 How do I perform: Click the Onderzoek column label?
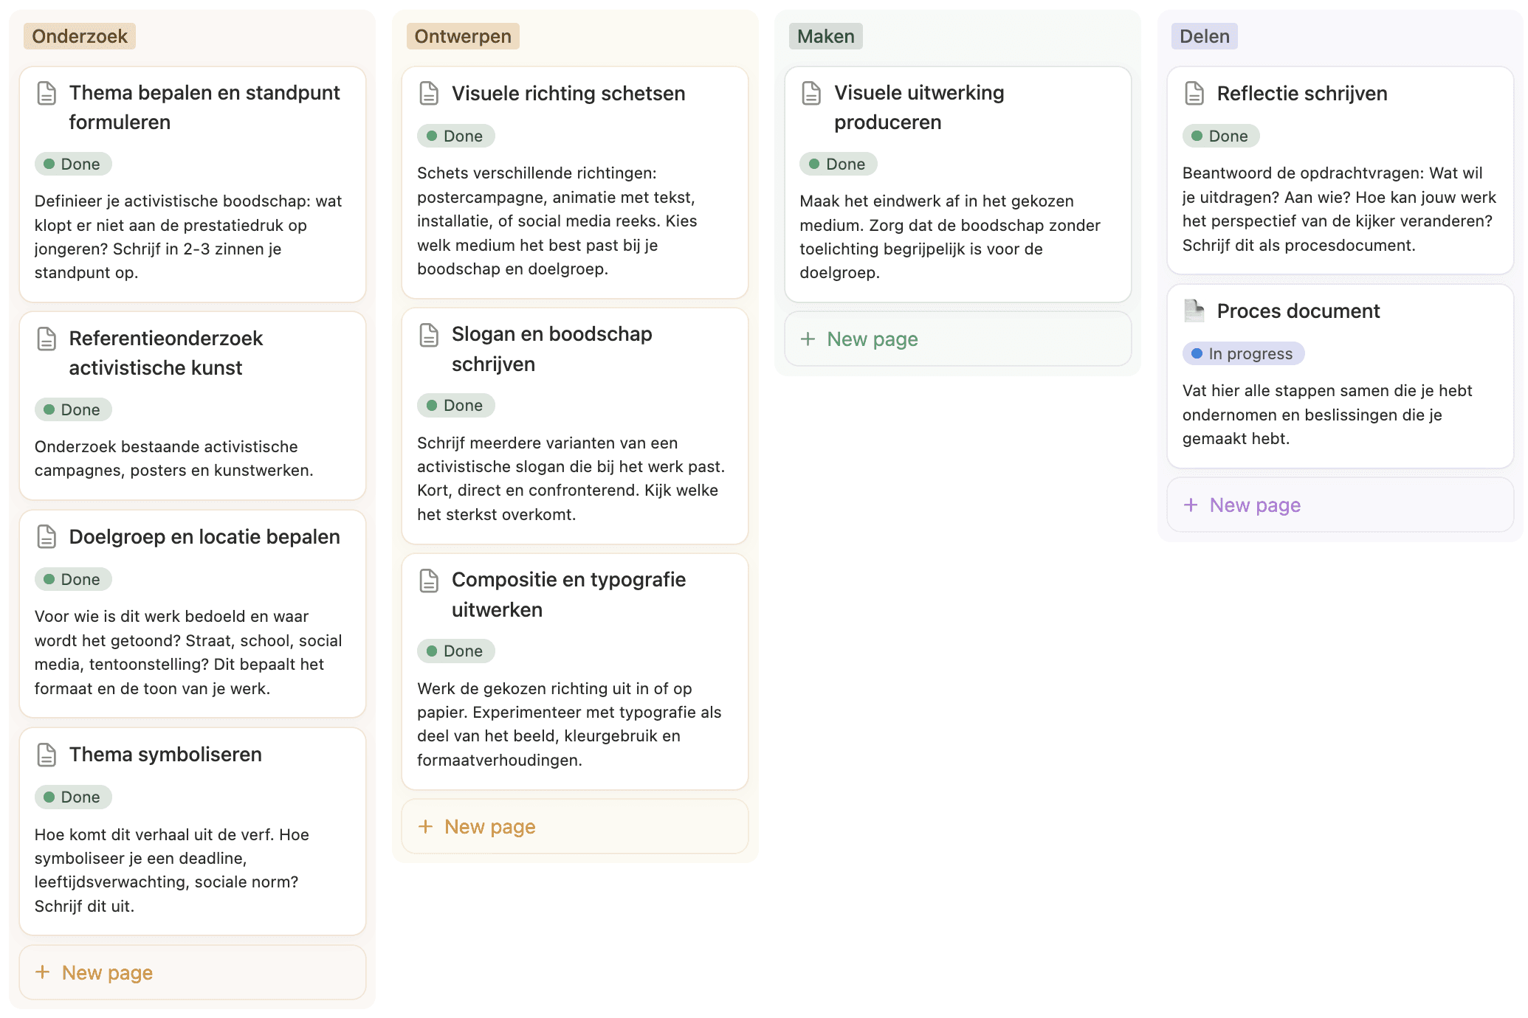(79, 36)
